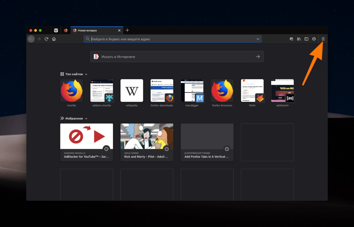Open the synced tabs toolbar icon
The image size is (354, 227).
pos(291,39)
